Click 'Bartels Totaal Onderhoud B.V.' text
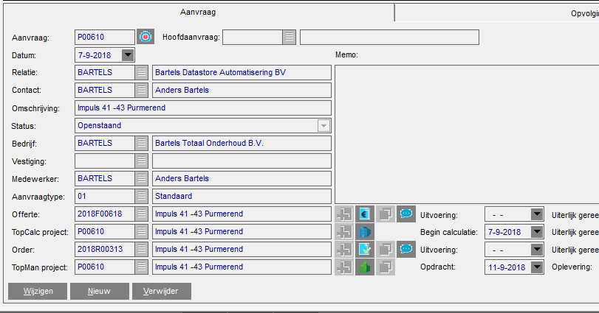The width and height of the screenshot is (599, 313). pos(209,143)
